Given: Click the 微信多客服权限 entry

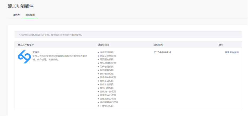Looking at the screenshot, I should point(108,77).
